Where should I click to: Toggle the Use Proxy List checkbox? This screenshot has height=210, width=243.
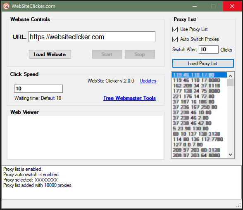pyautogui.click(x=175, y=29)
